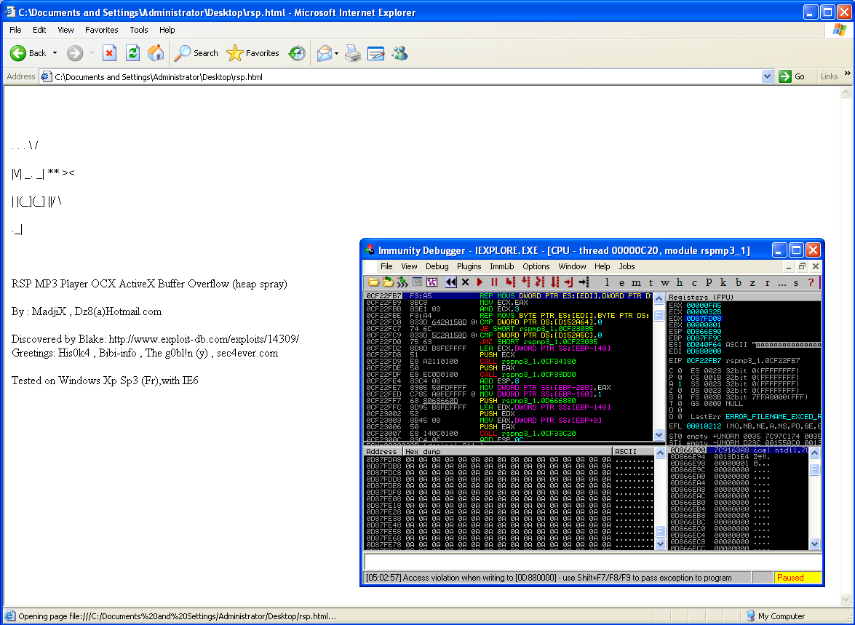The width and height of the screenshot is (855, 625).
Task: Open the File menu in Internet Explorer
Action: pos(16,30)
